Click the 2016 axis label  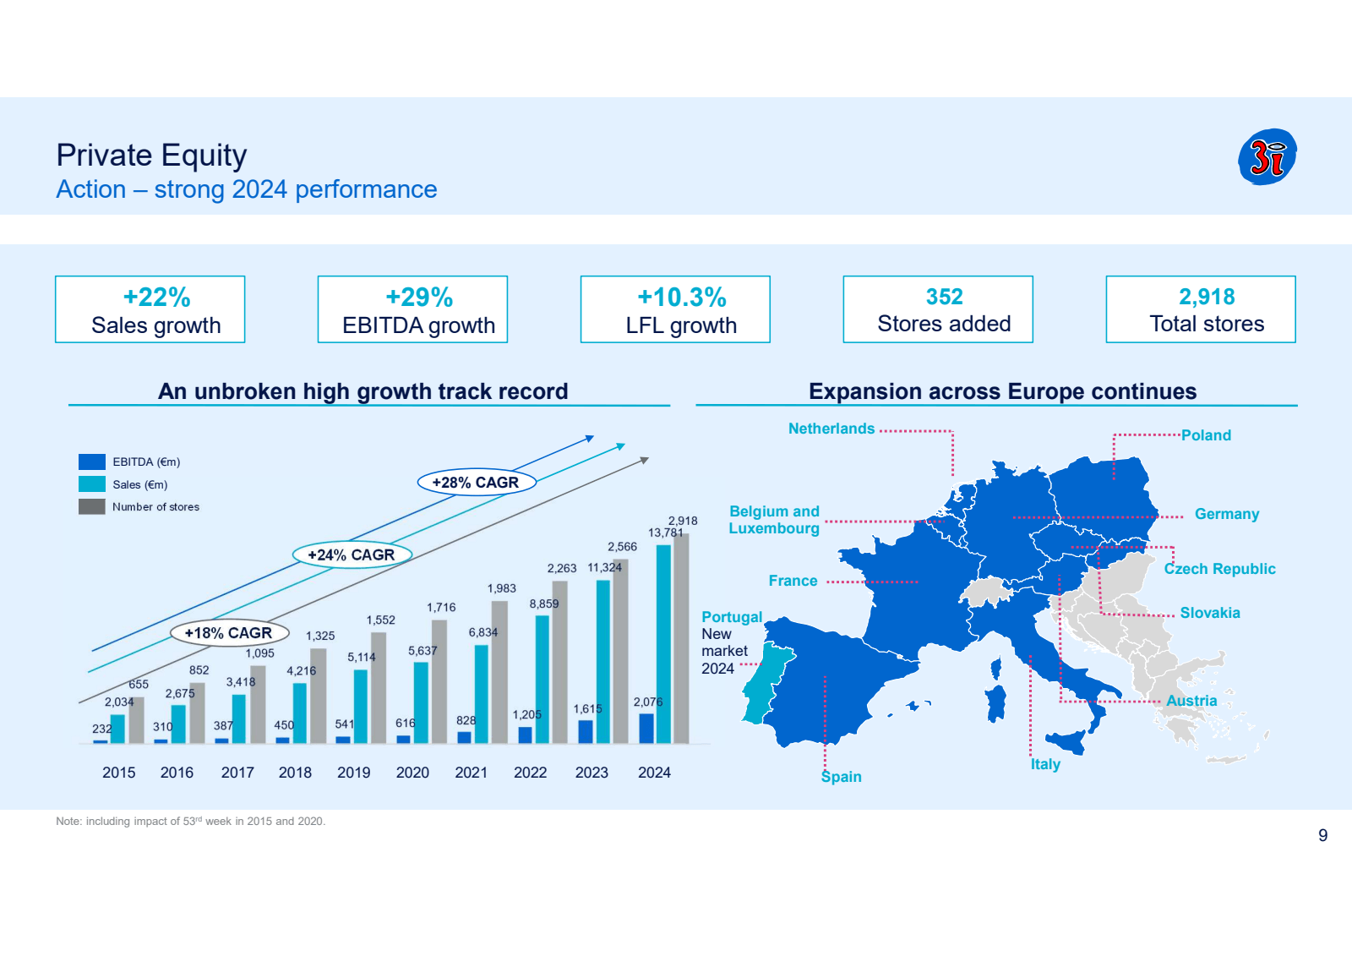177,773
